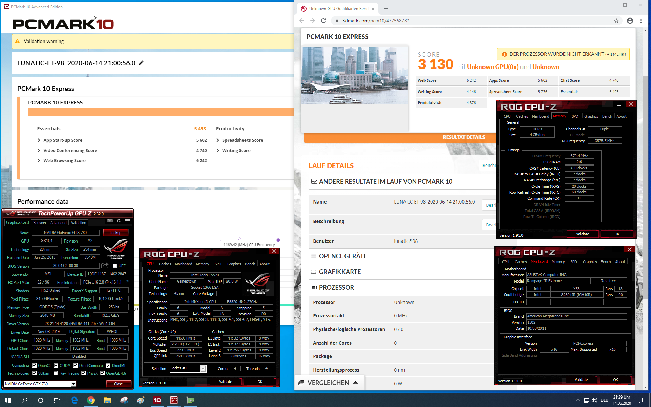
Task: Open the VERGLEICHEN compare panel
Action: pos(328,382)
